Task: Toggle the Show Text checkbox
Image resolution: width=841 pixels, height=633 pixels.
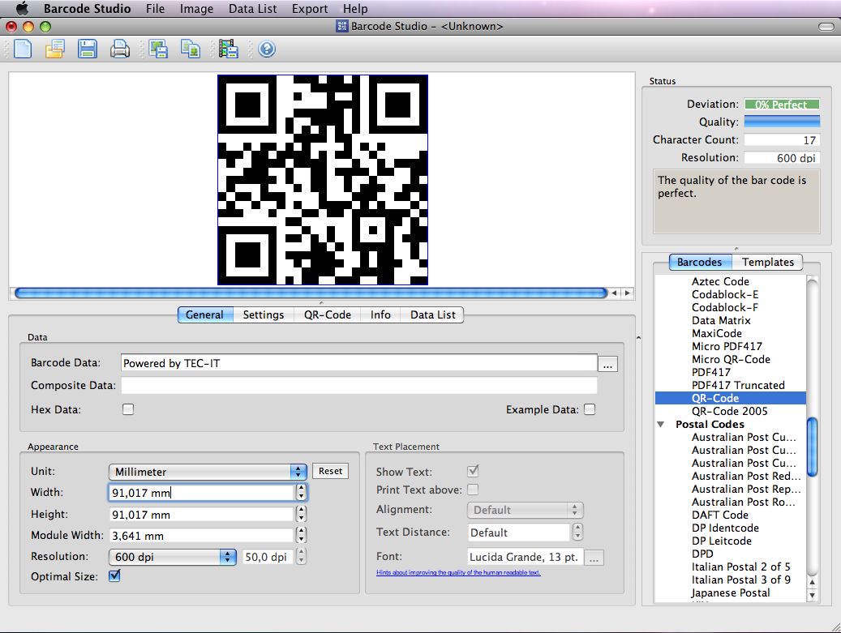Action: (x=473, y=471)
